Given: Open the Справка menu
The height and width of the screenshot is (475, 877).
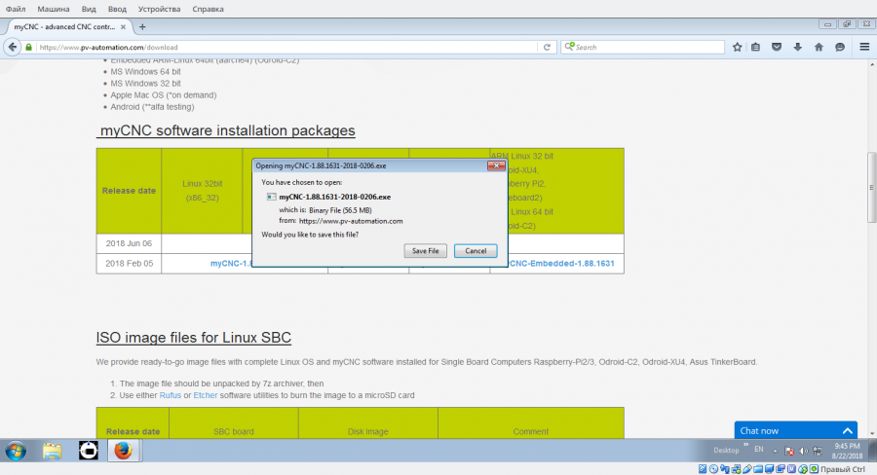Looking at the screenshot, I should [x=208, y=9].
